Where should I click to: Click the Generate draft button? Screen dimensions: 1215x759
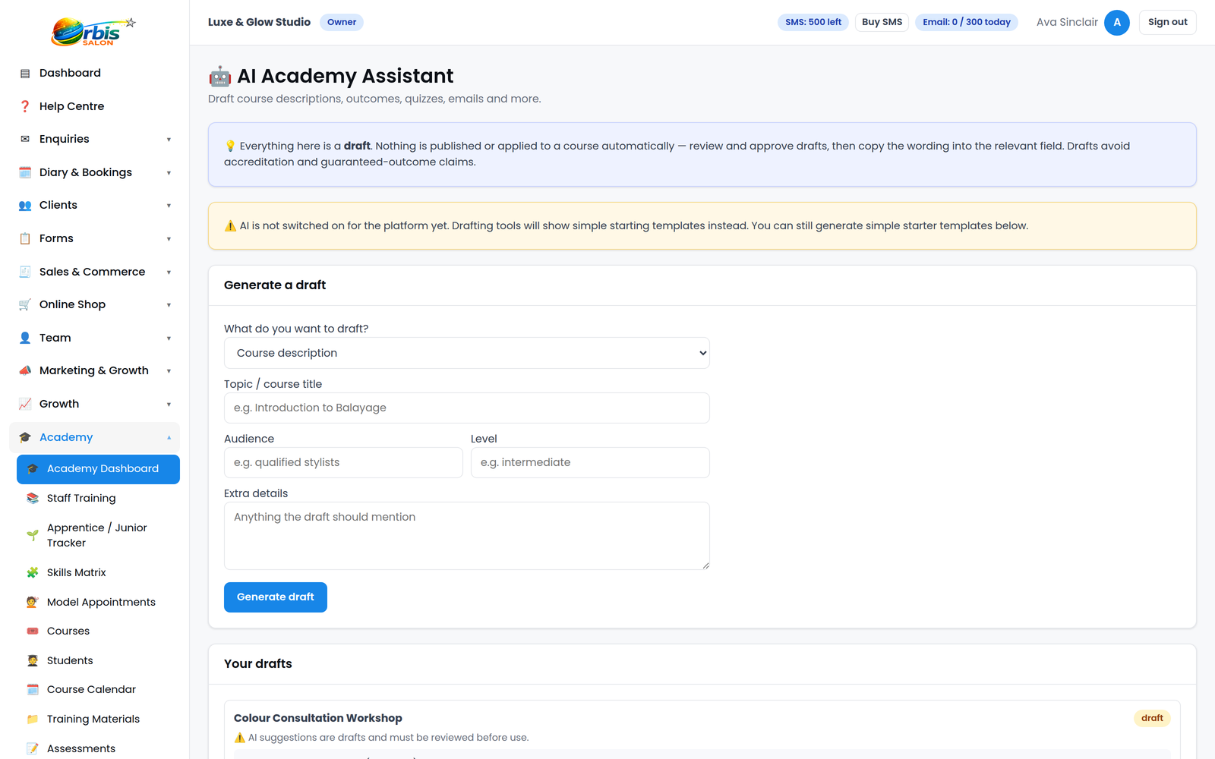276,597
